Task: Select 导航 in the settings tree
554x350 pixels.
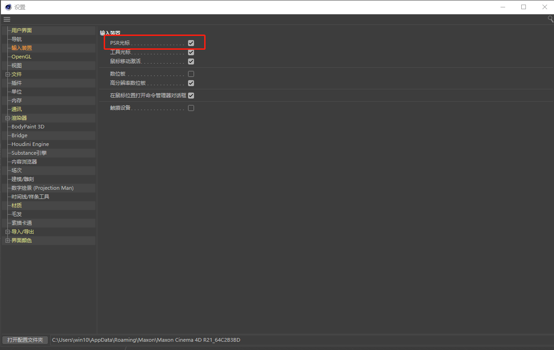Action: click(x=17, y=39)
